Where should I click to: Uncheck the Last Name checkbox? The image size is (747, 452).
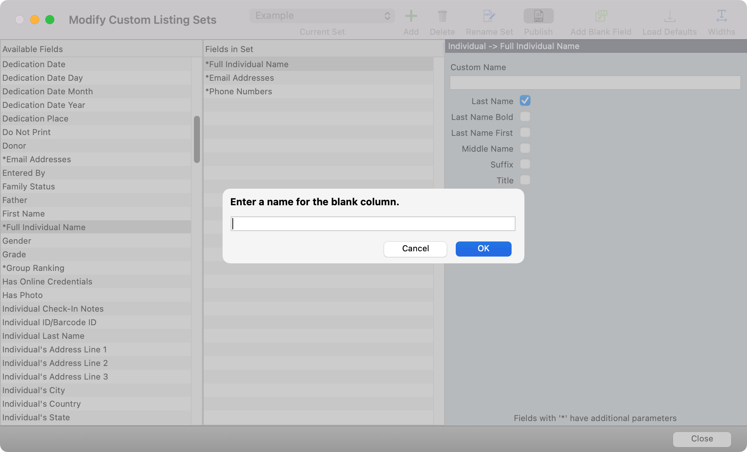[x=525, y=101]
